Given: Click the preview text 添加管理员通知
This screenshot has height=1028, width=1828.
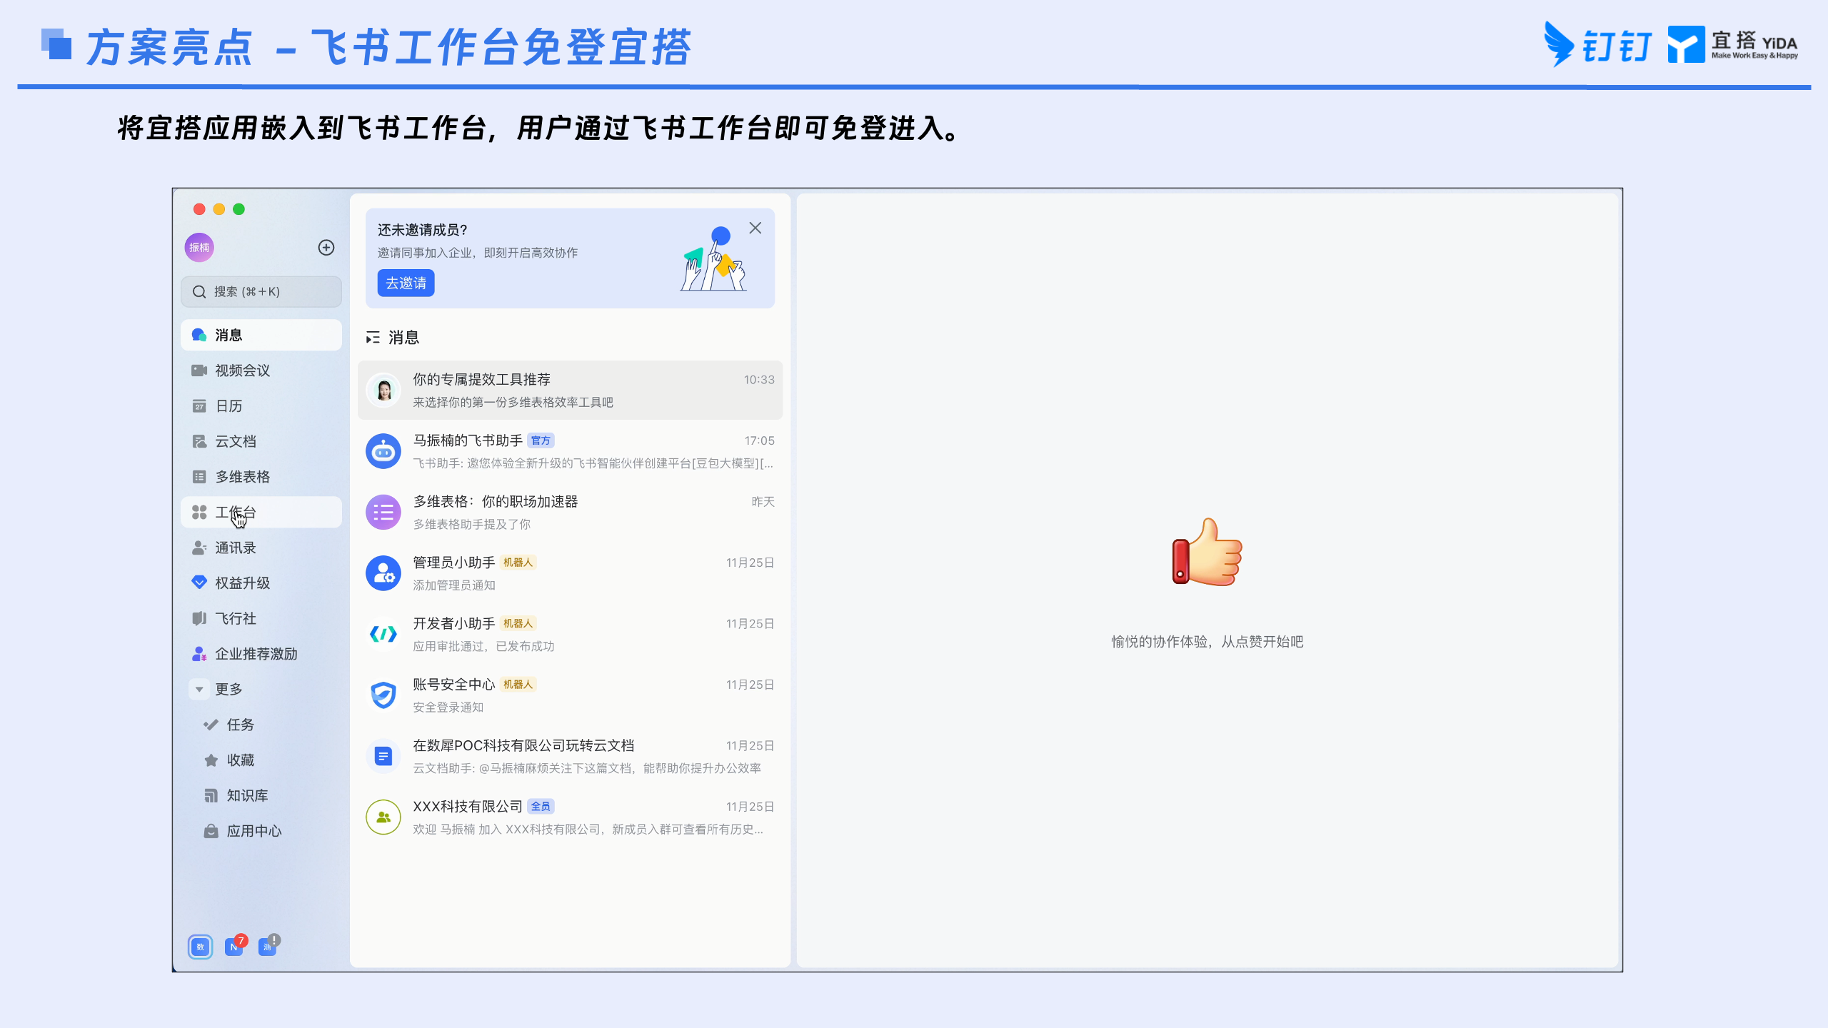Looking at the screenshot, I should (454, 585).
